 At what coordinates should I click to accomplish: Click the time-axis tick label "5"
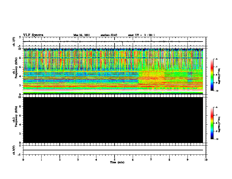(x=115, y=160)
